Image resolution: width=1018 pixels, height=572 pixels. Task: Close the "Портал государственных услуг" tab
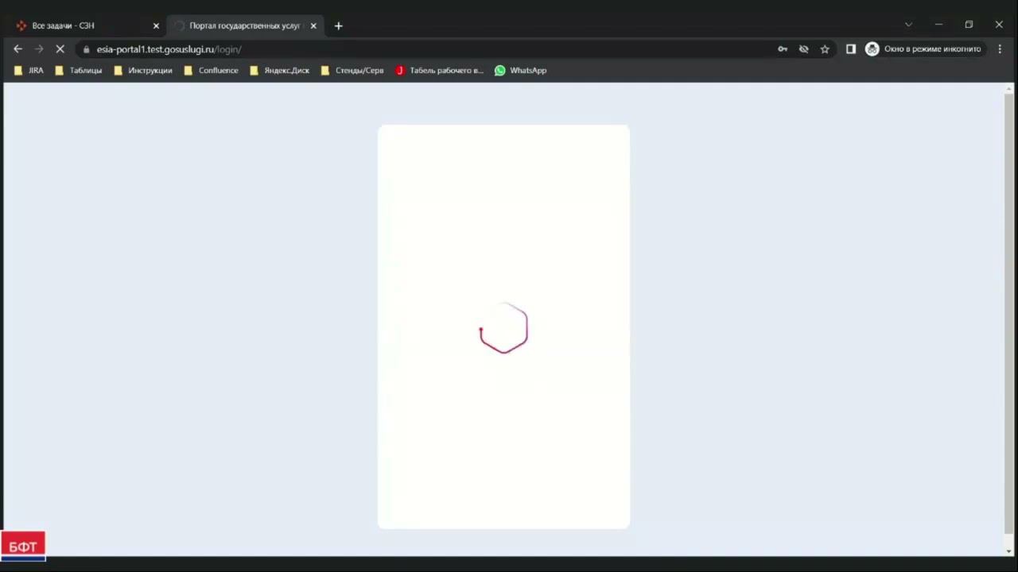(313, 25)
